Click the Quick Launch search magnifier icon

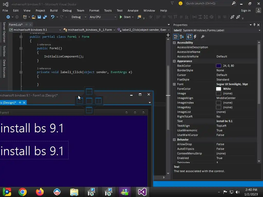233,3
